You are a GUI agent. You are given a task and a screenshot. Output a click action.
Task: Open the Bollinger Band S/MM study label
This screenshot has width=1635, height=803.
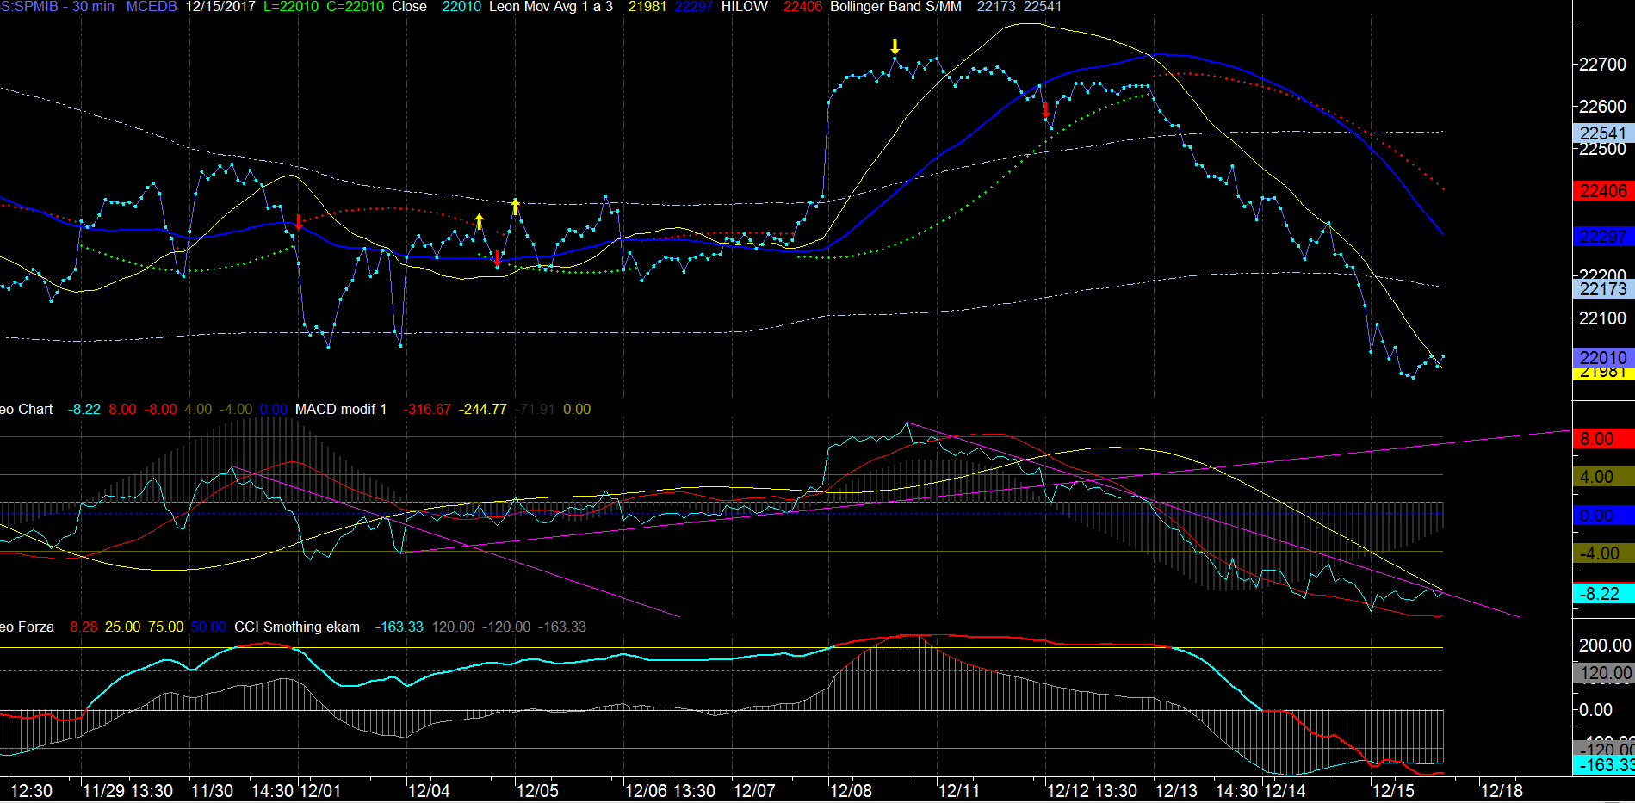(x=895, y=7)
